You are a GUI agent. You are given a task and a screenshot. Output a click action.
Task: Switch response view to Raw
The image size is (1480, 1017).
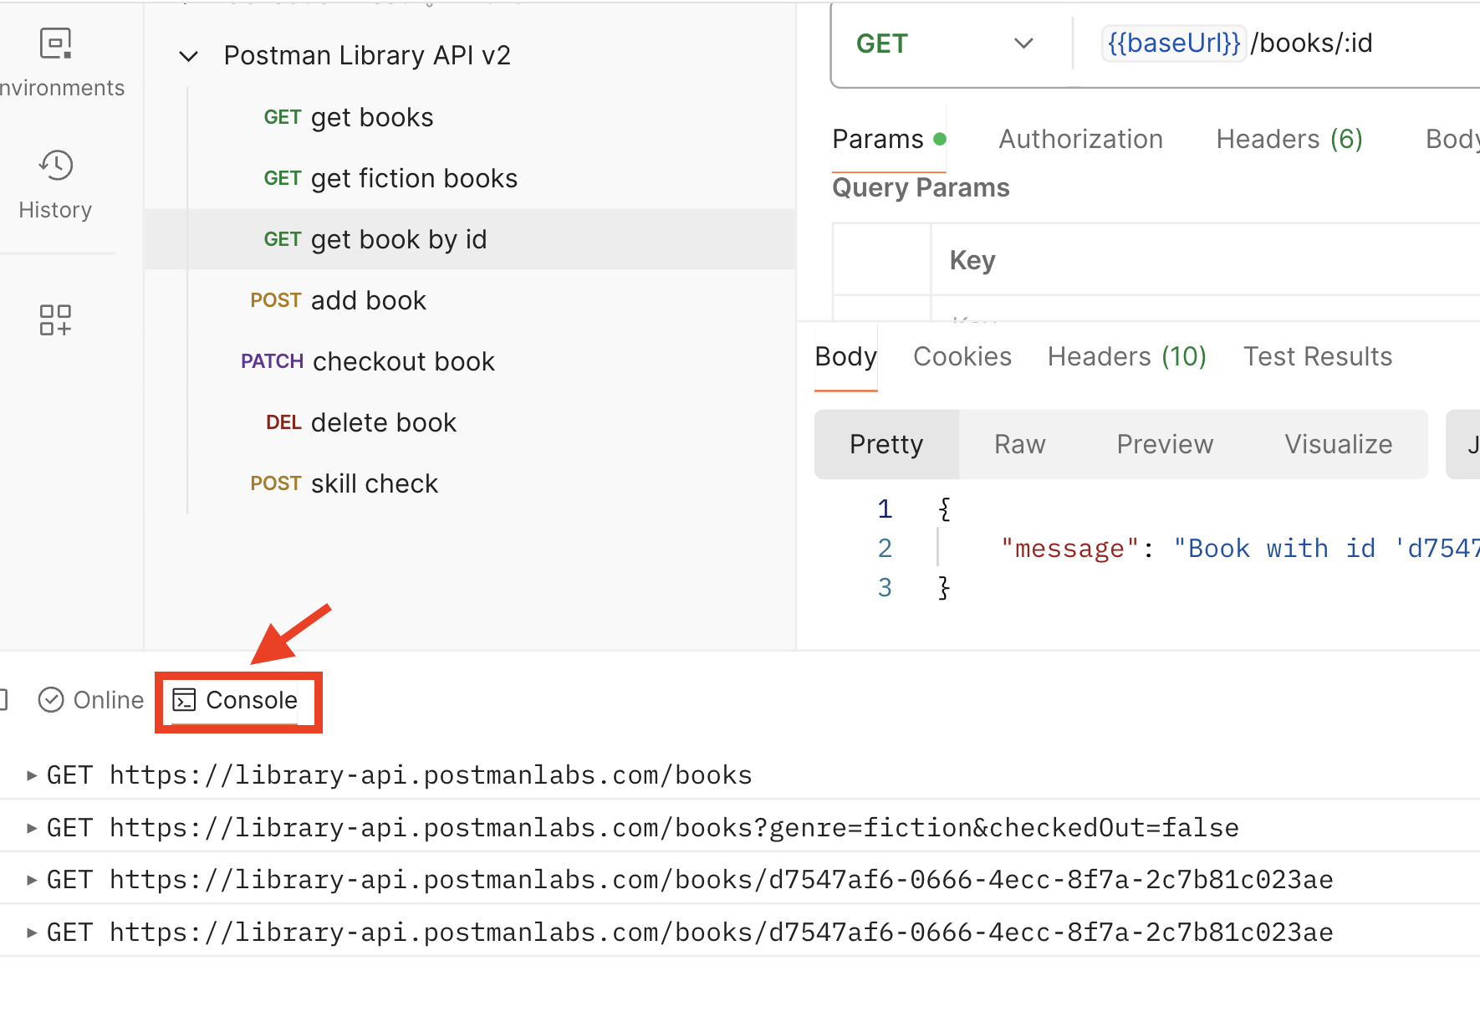click(x=1019, y=444)
